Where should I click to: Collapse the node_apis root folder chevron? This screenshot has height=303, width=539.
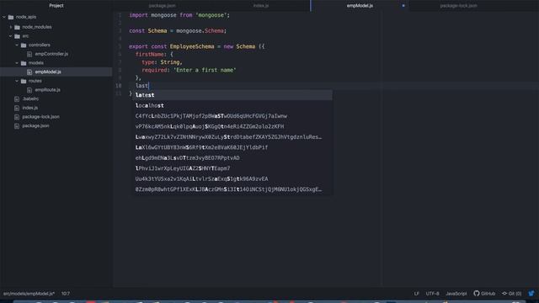pyautogui.click(x=4, y=17)
